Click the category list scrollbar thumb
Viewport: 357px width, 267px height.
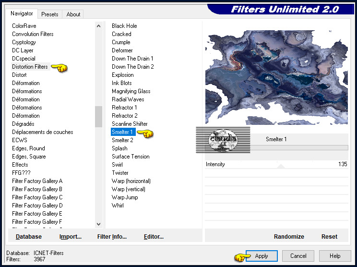pos(98,116)
